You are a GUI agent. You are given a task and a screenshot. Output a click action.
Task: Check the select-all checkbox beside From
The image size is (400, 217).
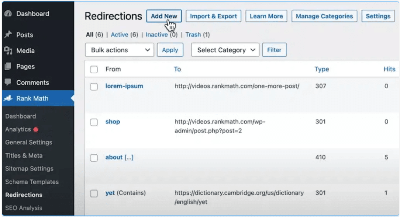click(x=94, y=69)
